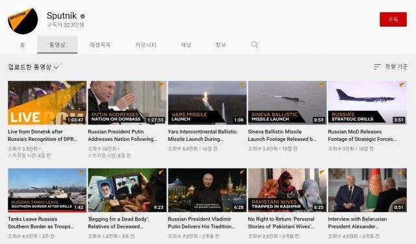Play the Sineva Ballistic Missile Launch thumbnail
416x244 pixels.
tap(287, 103)
